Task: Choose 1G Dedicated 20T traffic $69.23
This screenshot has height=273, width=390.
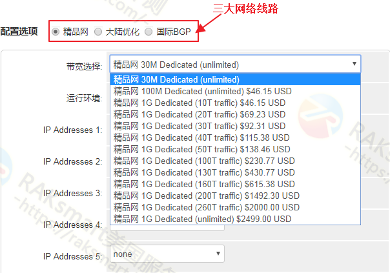Action: click(235, 114)
